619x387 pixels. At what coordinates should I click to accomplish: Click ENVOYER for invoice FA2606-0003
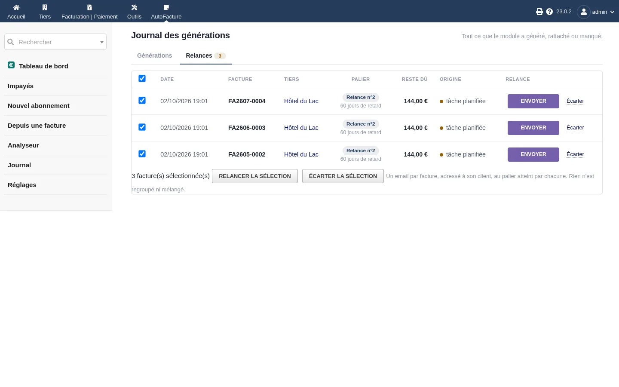(533, 128)
